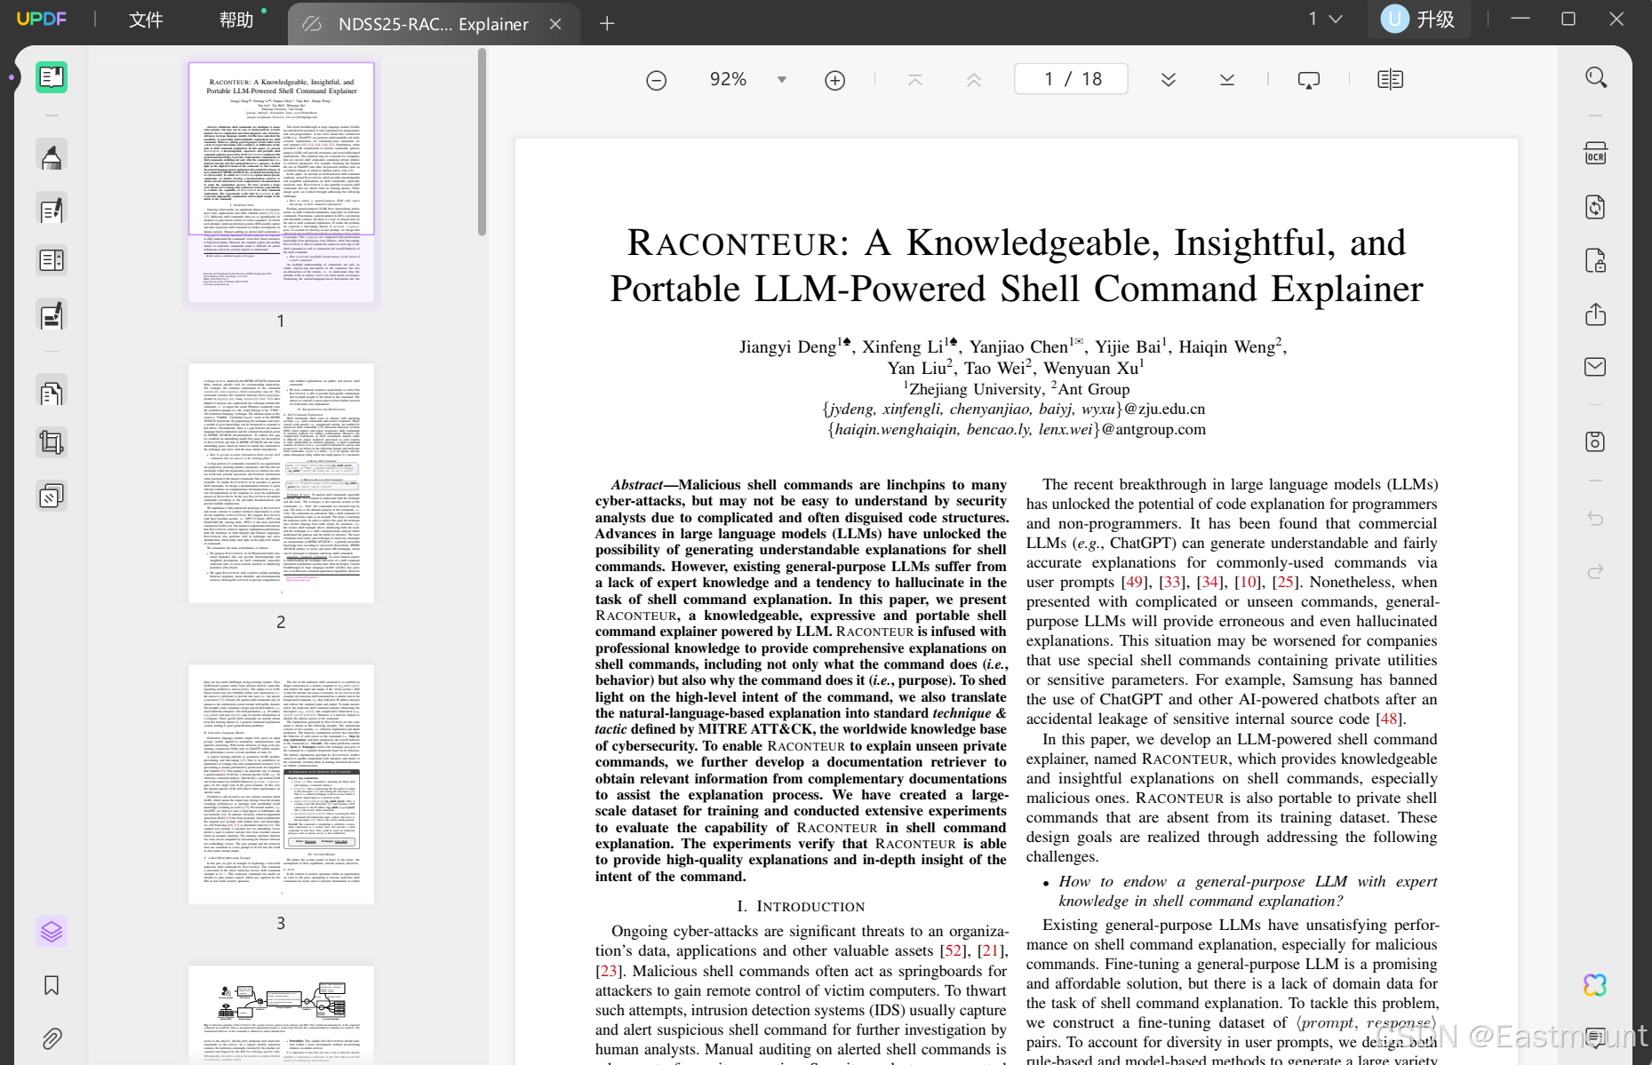Viewport: 1652px width, 1065px height.
Task: Click the zju.edu.cn email address line
Action: pyautogui.click(x=1014, y=409)
